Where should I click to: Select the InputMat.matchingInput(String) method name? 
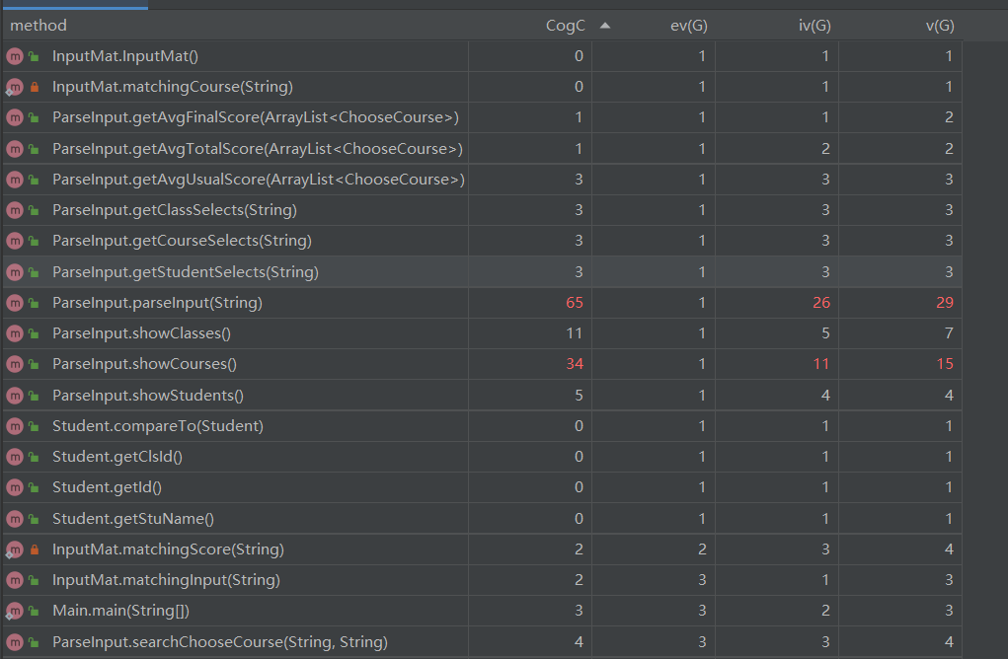166,580
